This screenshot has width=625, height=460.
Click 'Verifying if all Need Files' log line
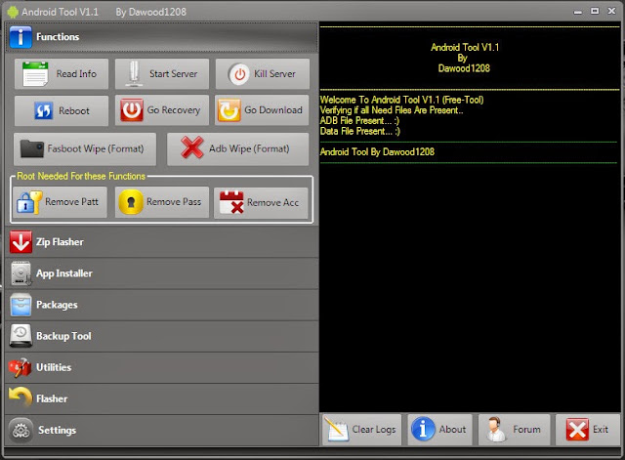point(392,110)
